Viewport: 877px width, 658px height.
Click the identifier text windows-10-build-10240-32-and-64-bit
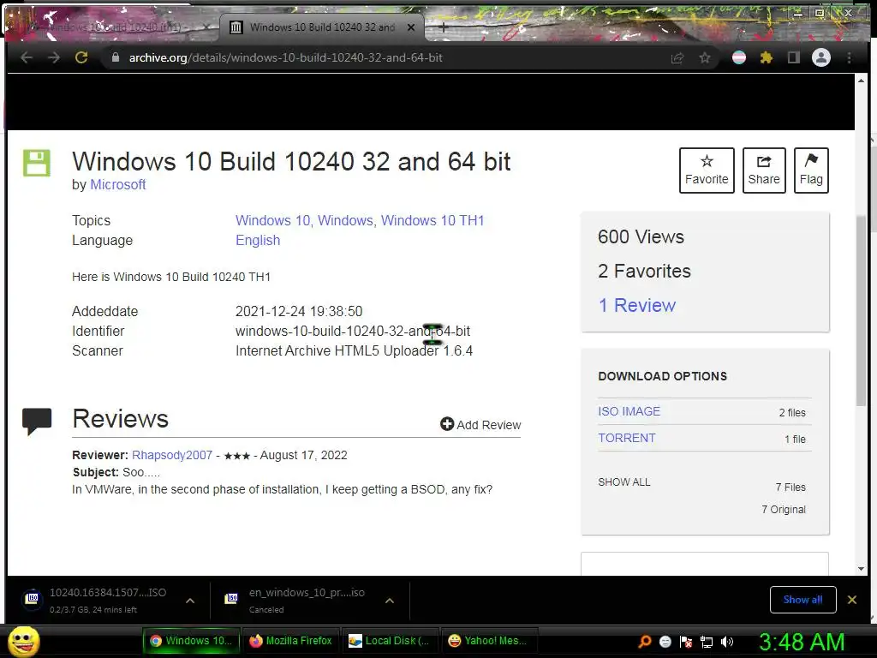click(x=353, y=332)
